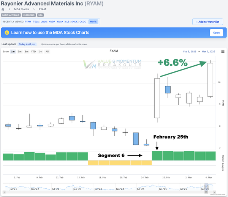Click the Jan '23 point in navigator
Viewport: 228px width, 197px height.
pyautogui.click(x=77, y=189)
